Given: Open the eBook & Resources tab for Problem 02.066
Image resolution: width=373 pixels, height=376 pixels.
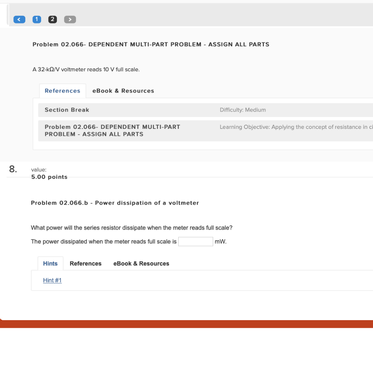Looking at the screenshot, I should pos(123,91).
